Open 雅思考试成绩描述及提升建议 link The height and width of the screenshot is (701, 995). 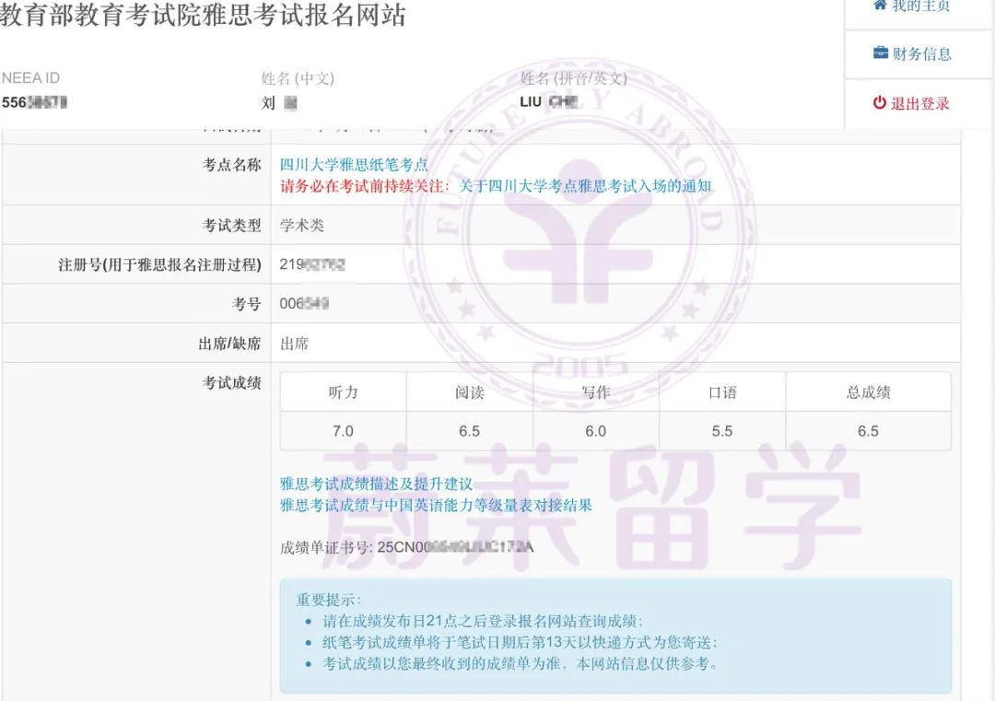tap(376, 484)
